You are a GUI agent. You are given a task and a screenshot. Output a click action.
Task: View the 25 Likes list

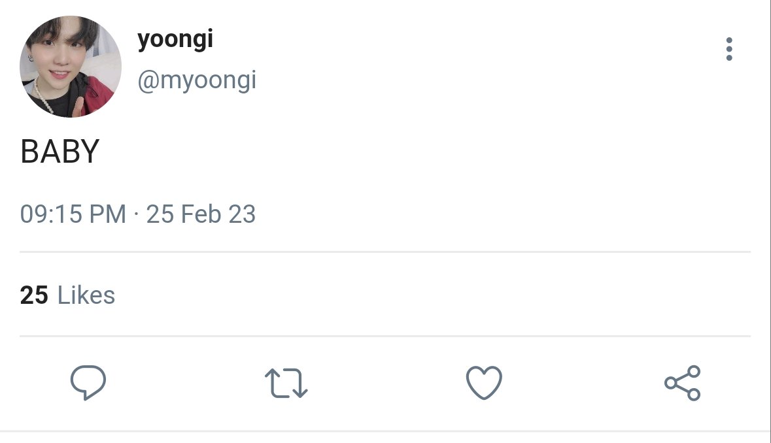coord(67,295)
